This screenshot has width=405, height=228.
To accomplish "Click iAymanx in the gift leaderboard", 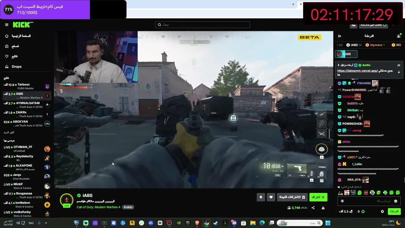I will pos(375,45).
